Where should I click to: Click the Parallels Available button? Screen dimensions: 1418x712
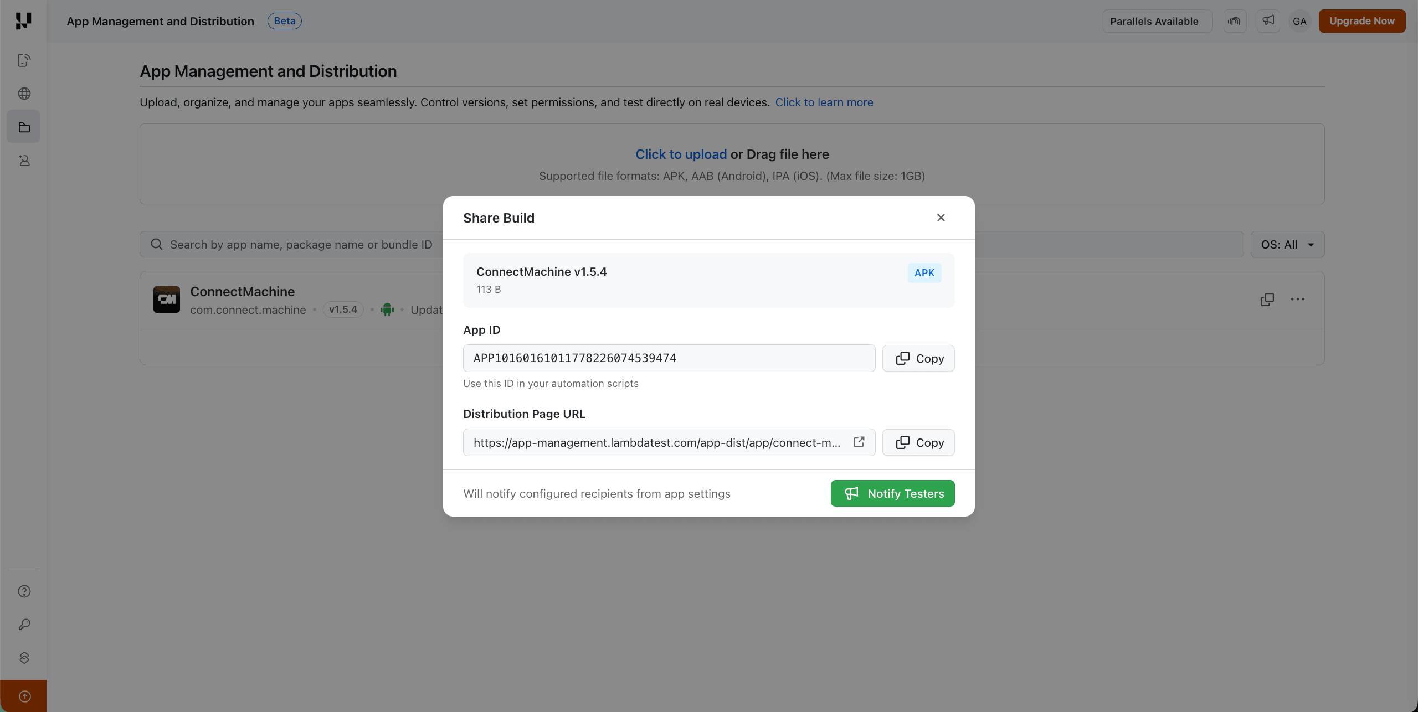coord(1157,21)
